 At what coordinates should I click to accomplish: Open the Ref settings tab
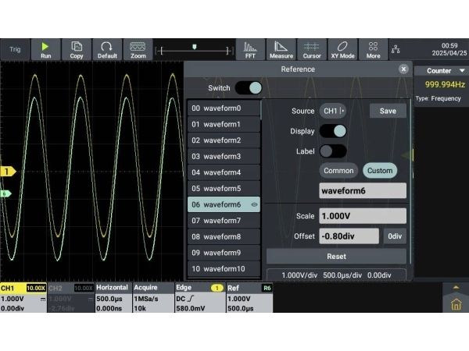(x=249, y=298)
